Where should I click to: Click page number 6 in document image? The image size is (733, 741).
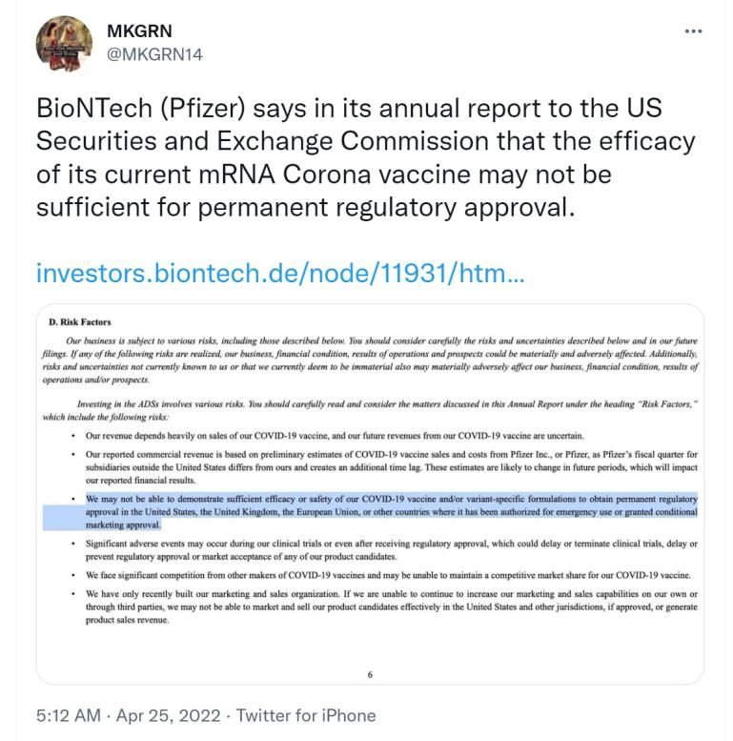pyautogui.click(x=370, y=674)
